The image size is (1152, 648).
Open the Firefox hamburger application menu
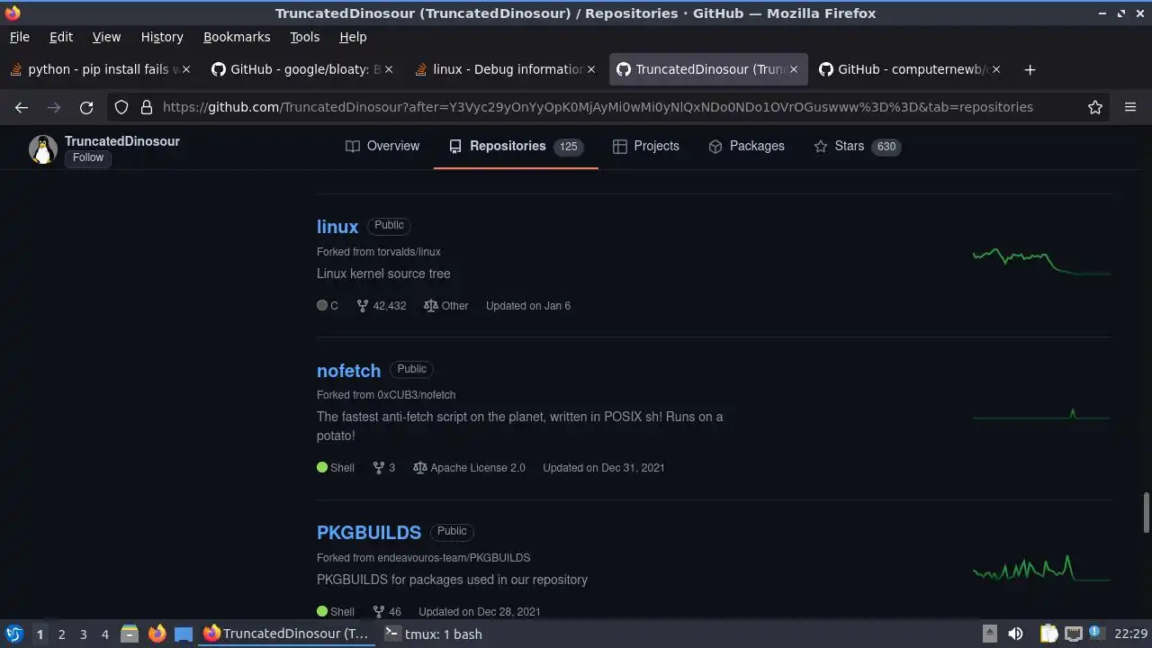pyautogui.click(x=1130, y=107)
